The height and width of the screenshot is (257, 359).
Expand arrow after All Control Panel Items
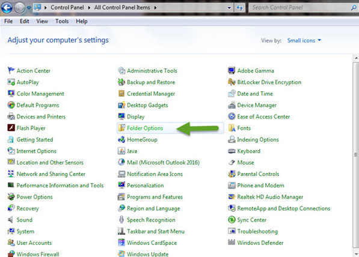pyautogui.click(x=156, y=8)
